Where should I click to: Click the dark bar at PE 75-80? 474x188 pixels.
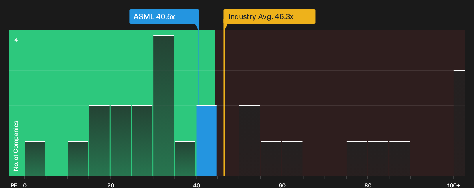coord(357,158)
